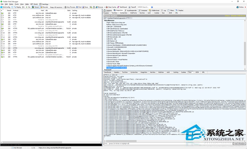247x149 pixels.
Task: Click the QuickExec black command box
Action: [51, 145]
